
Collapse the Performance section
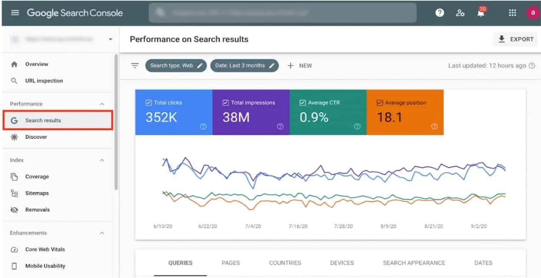102,104
